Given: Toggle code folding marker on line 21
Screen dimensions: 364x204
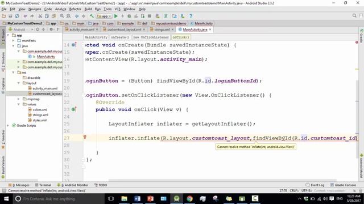Looking at the screenshot, I should pyautogui.click(x=83, y=95).
